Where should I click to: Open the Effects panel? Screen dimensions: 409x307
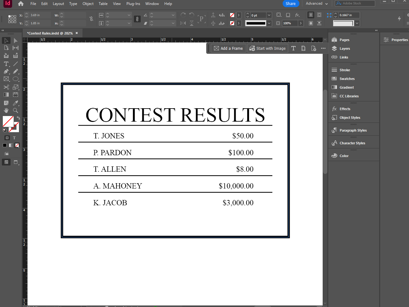pyautogui.click(x=344, y=109)
